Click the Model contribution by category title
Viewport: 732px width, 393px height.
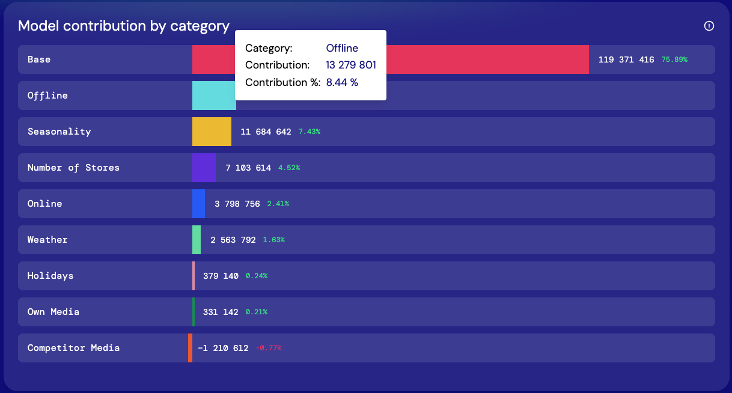[124, 26]
